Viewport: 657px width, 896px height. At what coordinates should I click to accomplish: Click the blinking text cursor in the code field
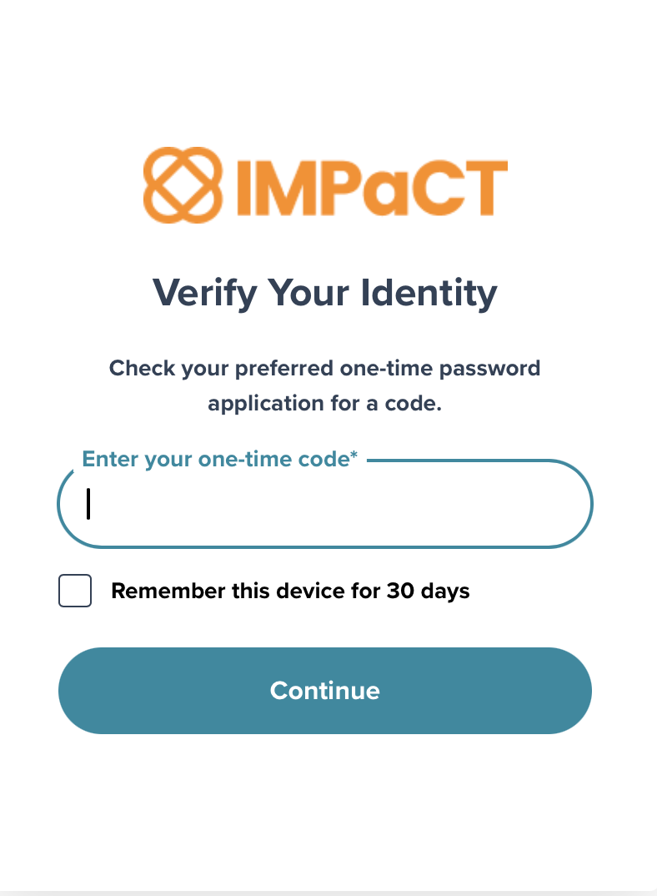pyautogui.click(x=88, y=503)
